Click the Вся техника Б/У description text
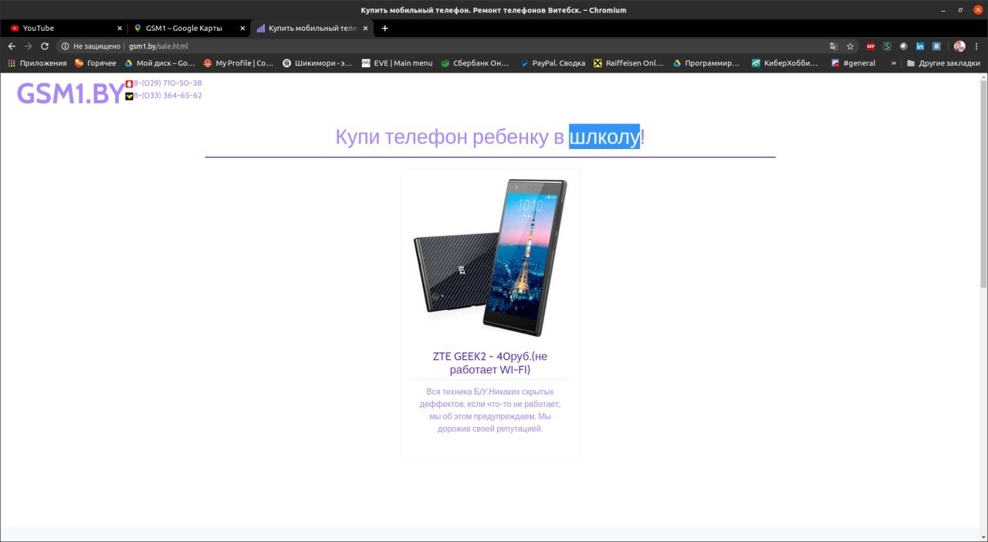The height and width of the screenshot is (542, 988). click(x=490, y=410)
